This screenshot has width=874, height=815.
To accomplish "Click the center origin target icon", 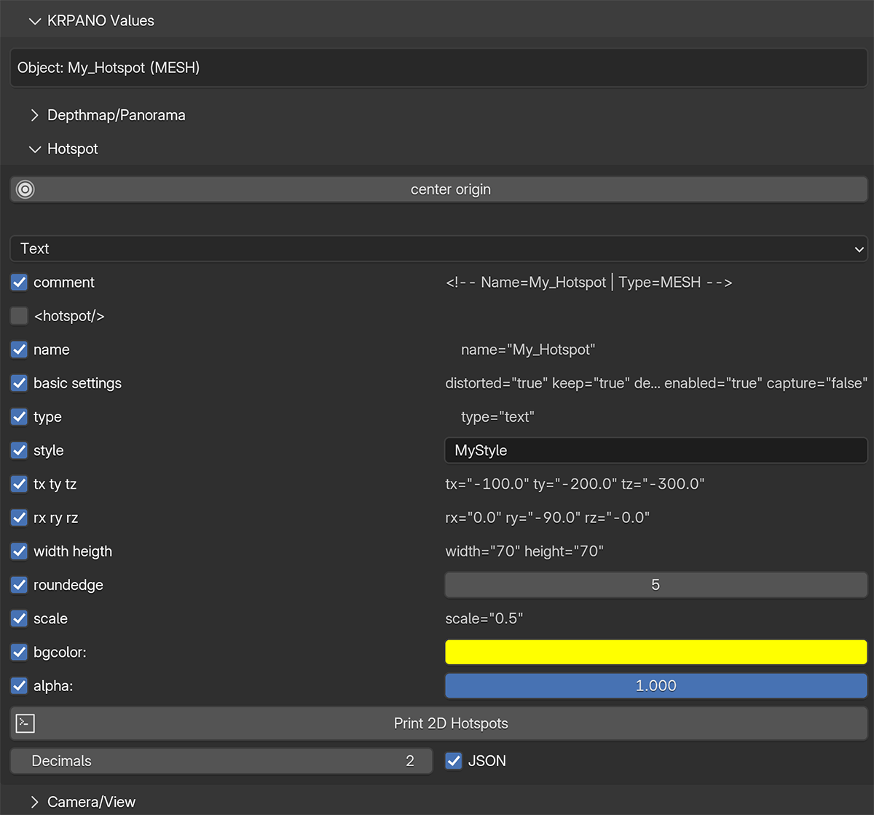I will tap(25, 189).
